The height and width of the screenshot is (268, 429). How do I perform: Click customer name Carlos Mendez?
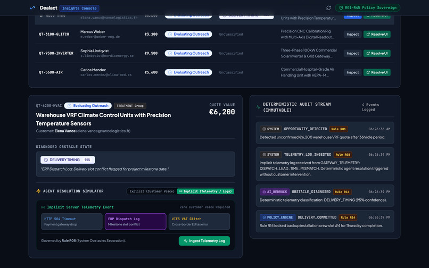point(93,70)
